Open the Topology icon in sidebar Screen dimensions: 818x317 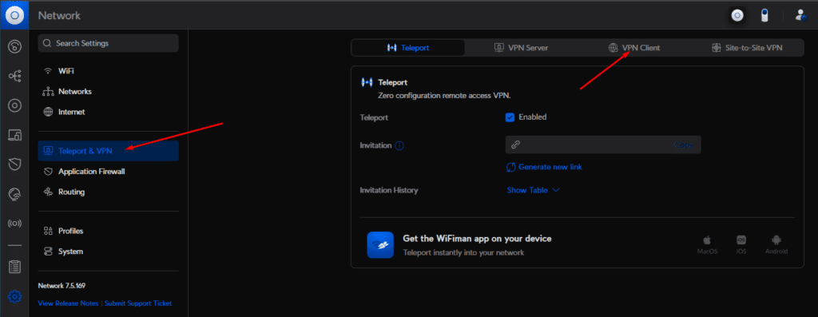tap(14, 77)
